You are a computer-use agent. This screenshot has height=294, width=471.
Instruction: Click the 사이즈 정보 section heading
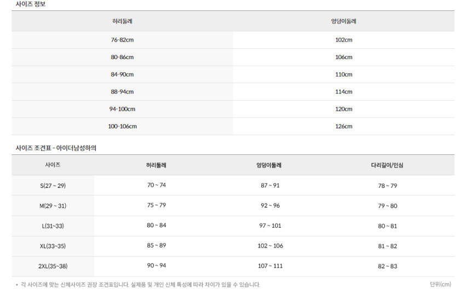[30, 4]
